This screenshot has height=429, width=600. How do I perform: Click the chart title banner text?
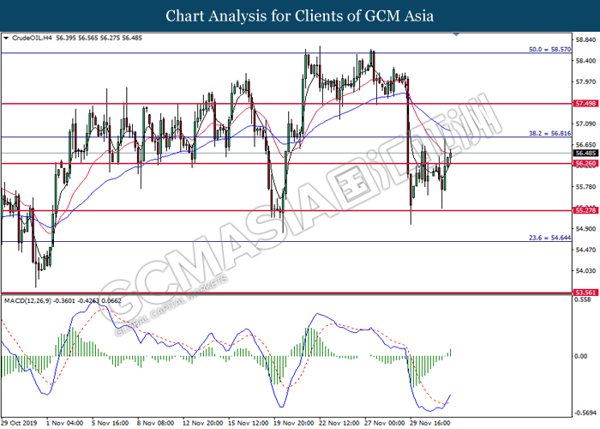point(300,15)
